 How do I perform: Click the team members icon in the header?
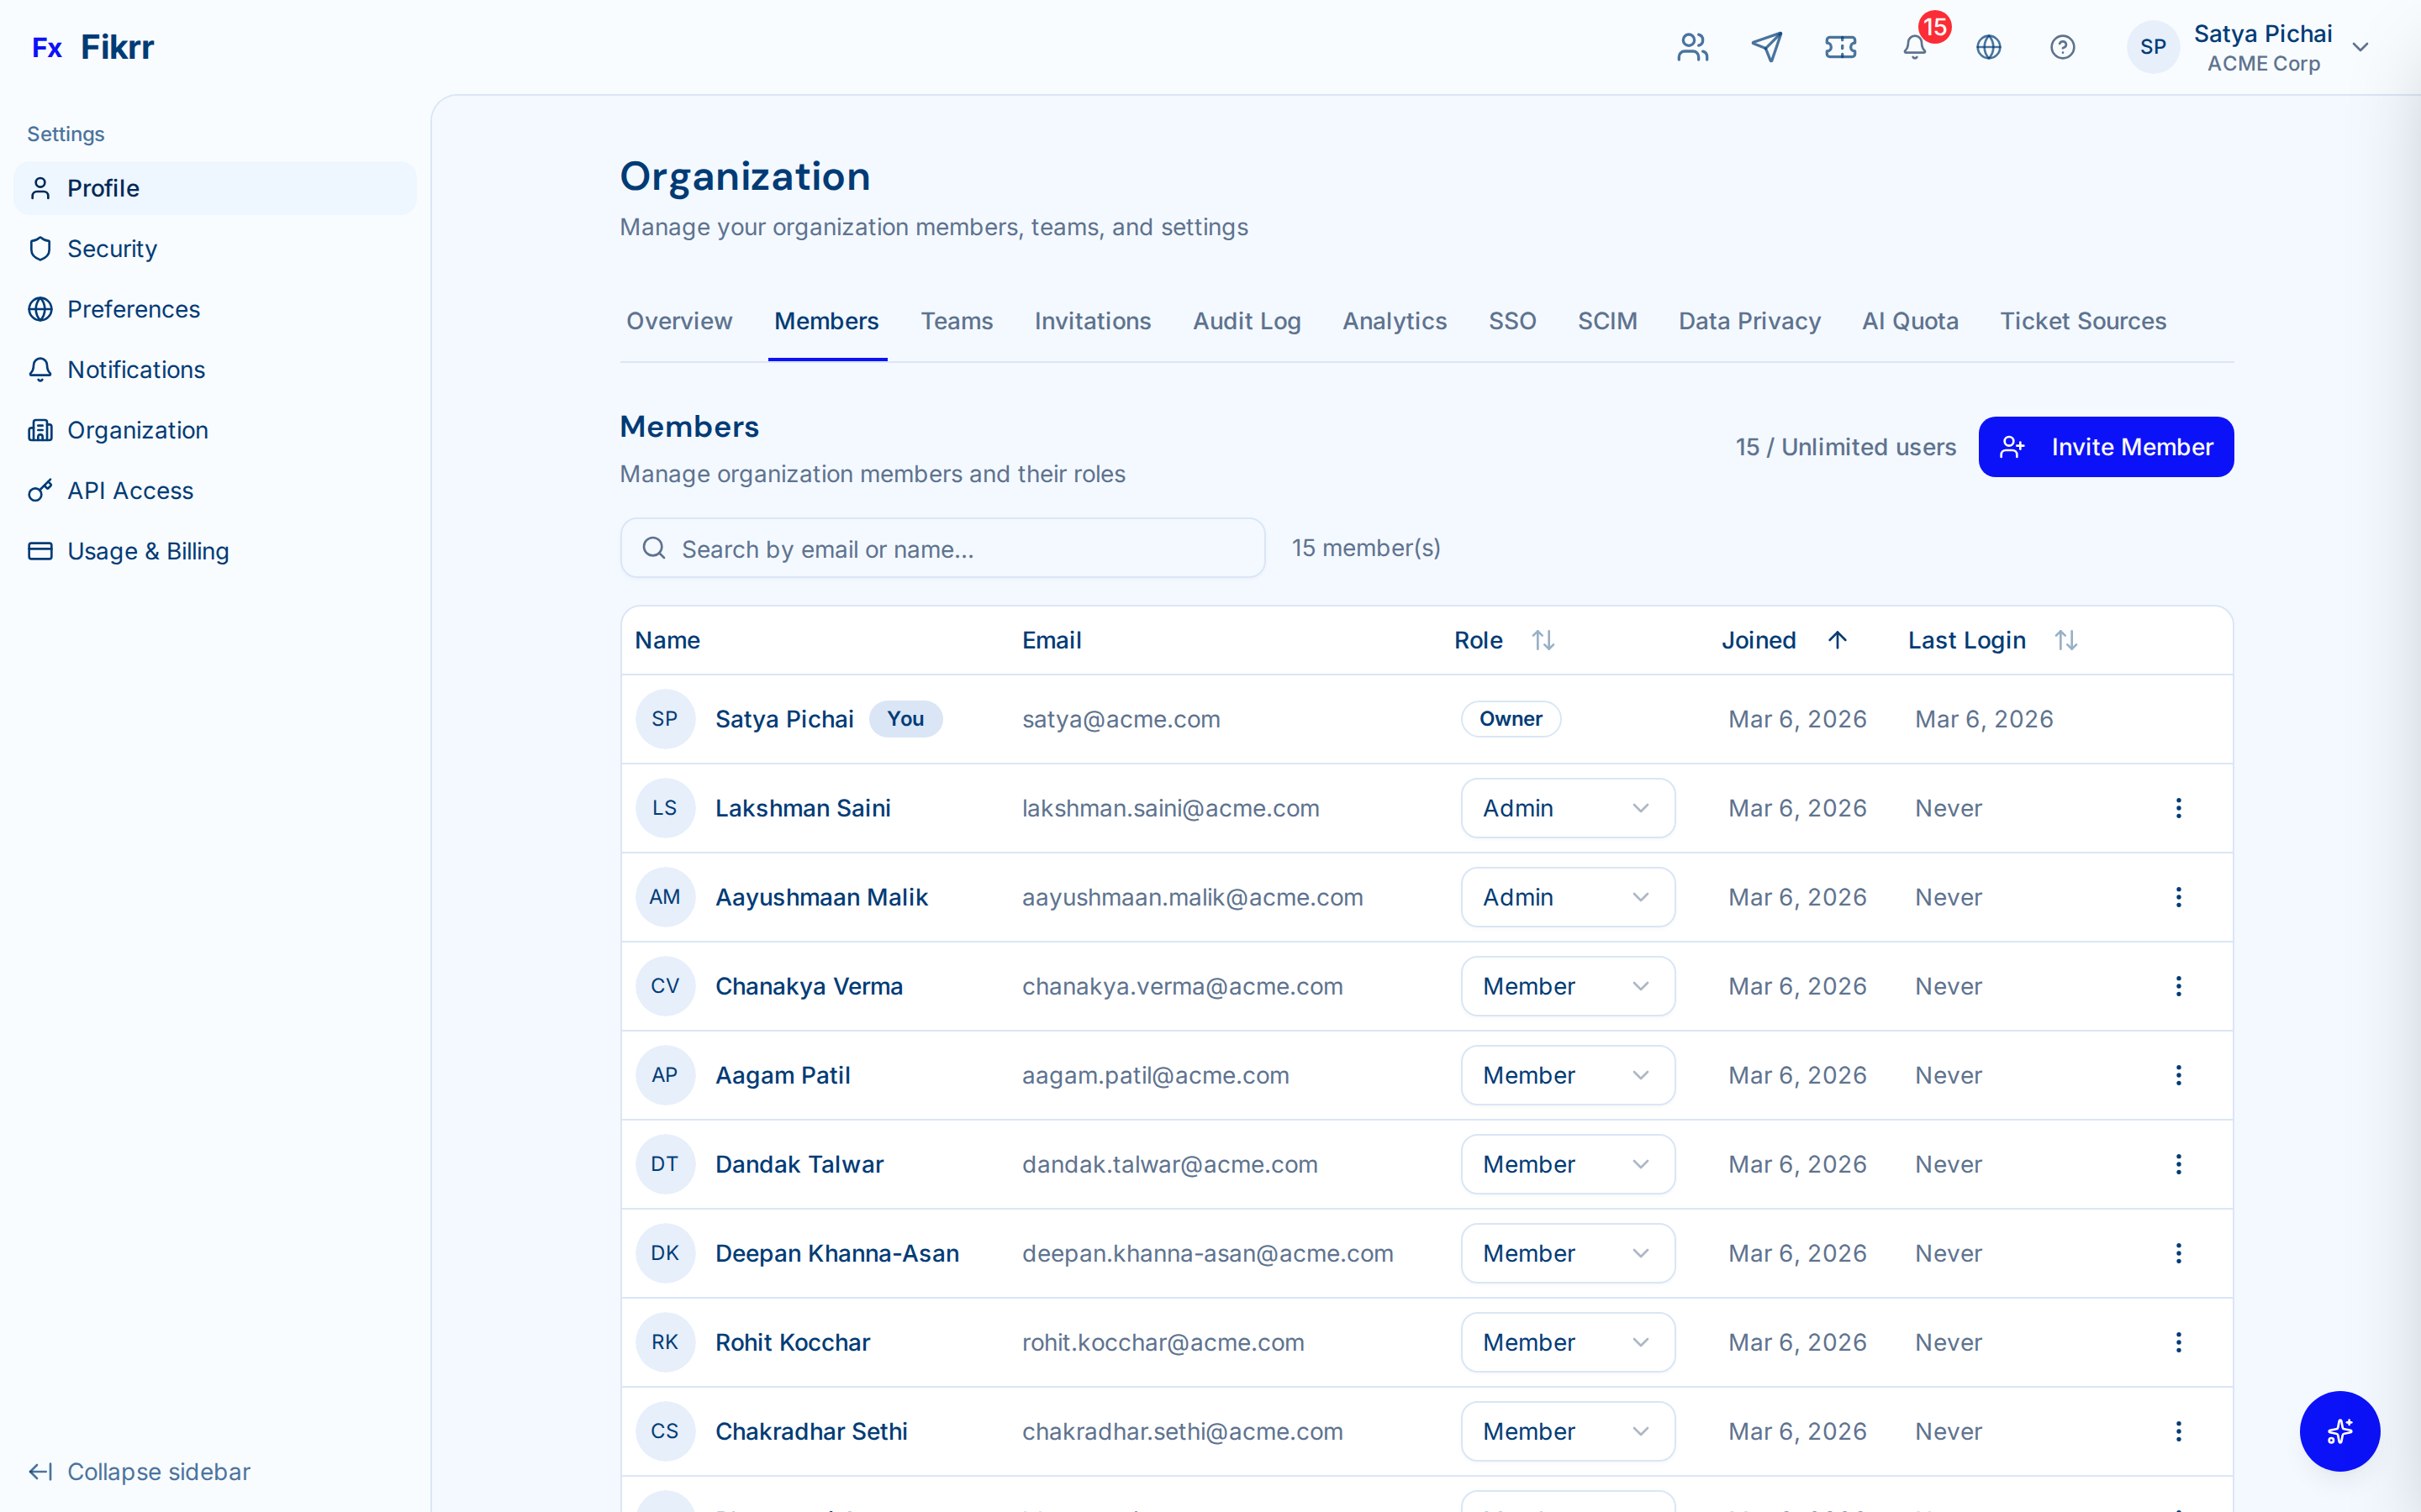(1693, 47)
